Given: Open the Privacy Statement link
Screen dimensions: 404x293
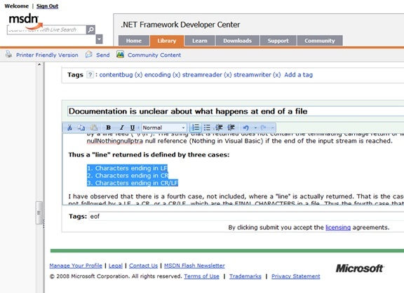Looking at the screenshot, I should (x=296, y=276).
